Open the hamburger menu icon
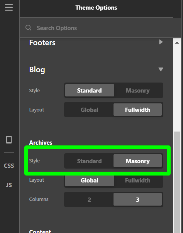 [9, 7]
